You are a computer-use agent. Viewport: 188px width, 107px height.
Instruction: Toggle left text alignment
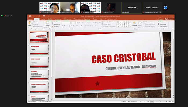click(86, 26)
